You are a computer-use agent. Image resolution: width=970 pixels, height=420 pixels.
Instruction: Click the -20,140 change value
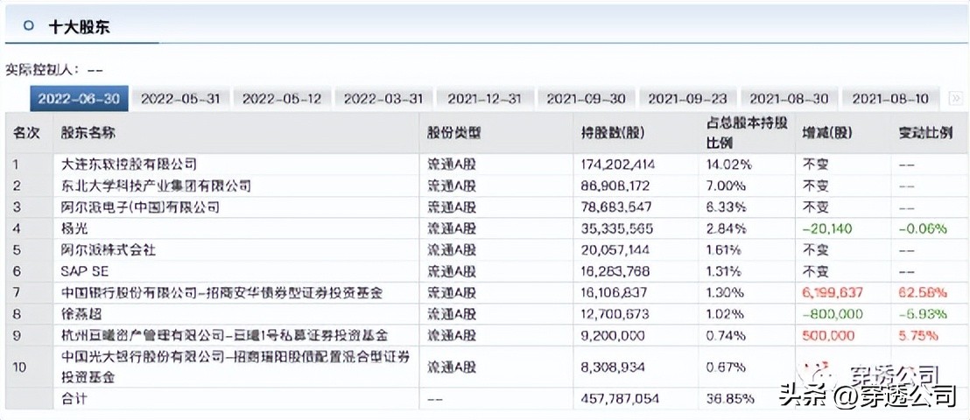tap(826, 228)
